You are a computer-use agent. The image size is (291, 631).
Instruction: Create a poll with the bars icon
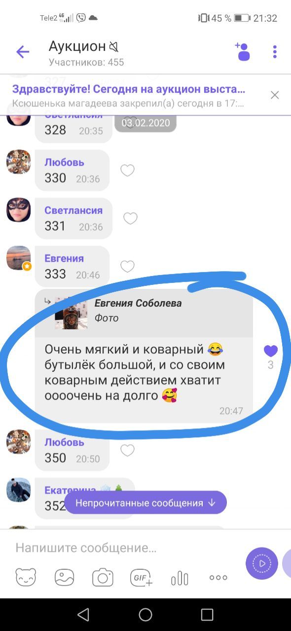click(180, 578)
